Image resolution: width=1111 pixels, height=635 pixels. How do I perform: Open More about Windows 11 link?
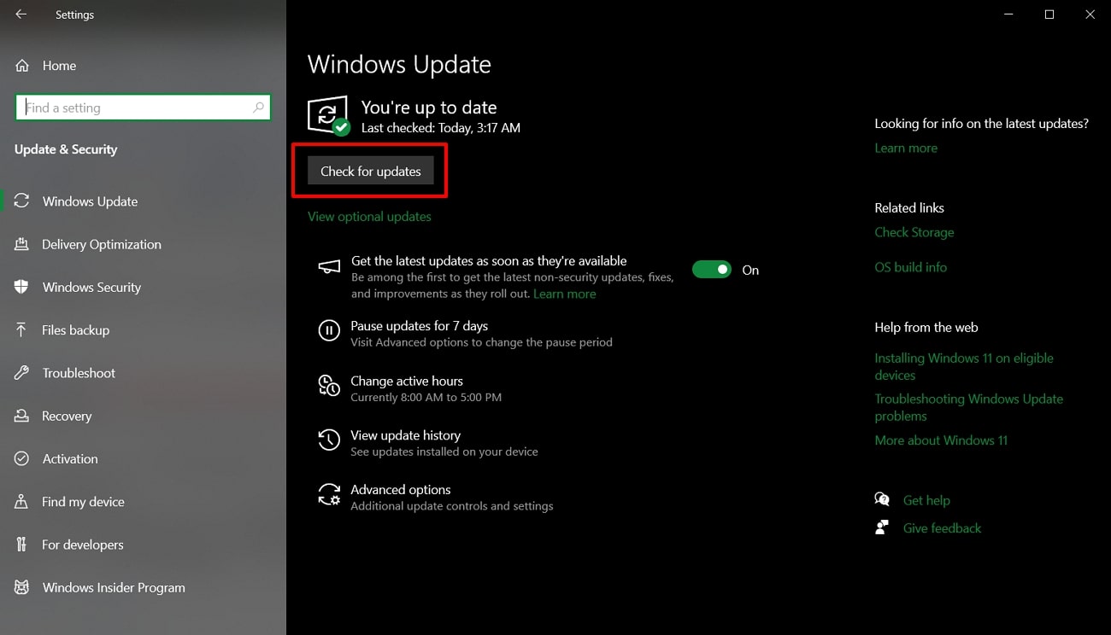941,440
